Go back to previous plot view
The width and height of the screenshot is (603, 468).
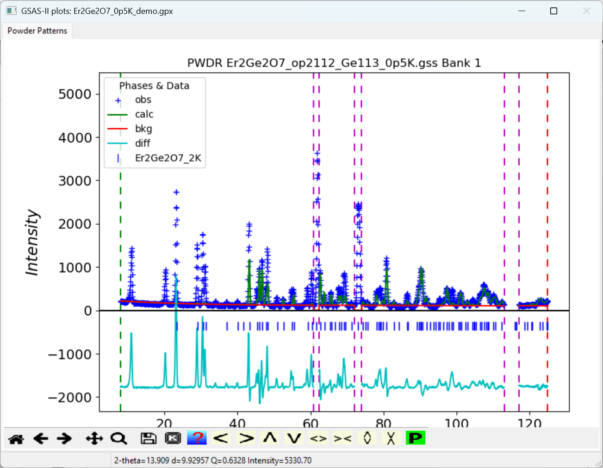[x=41, y=438]
